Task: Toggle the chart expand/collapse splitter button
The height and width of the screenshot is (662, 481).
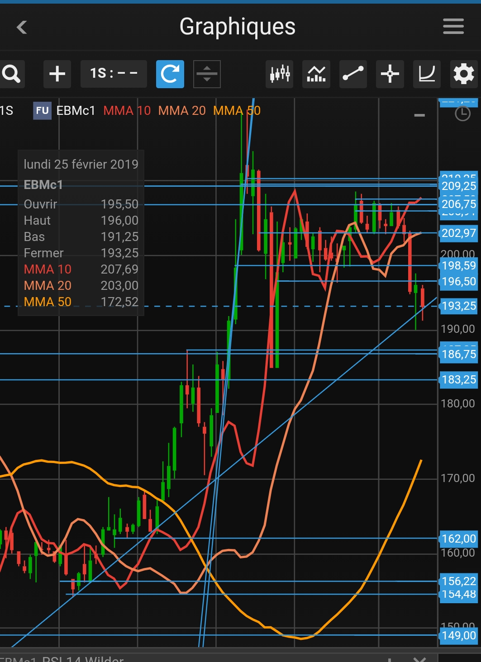Action: pyautogui.click(x=207, y=74)
